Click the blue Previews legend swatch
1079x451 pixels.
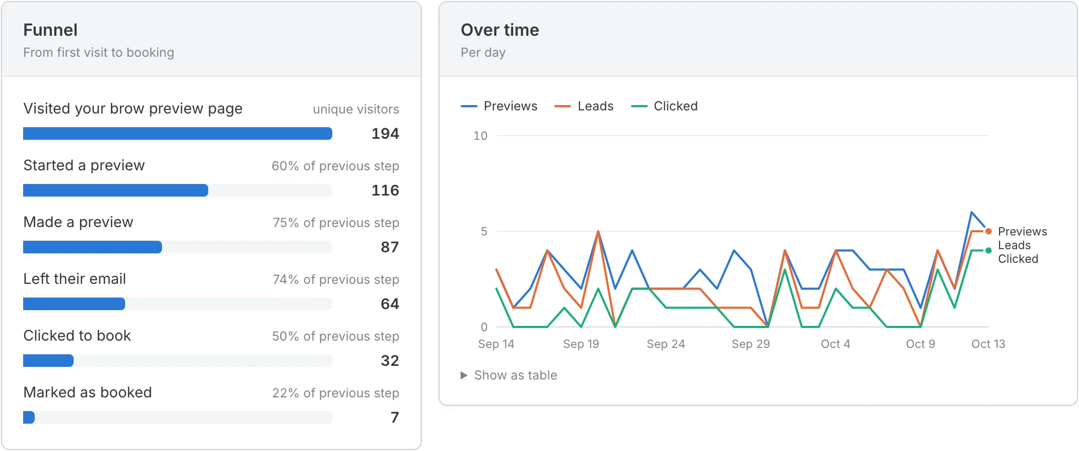pyautogui.click(x=469, y=106)
